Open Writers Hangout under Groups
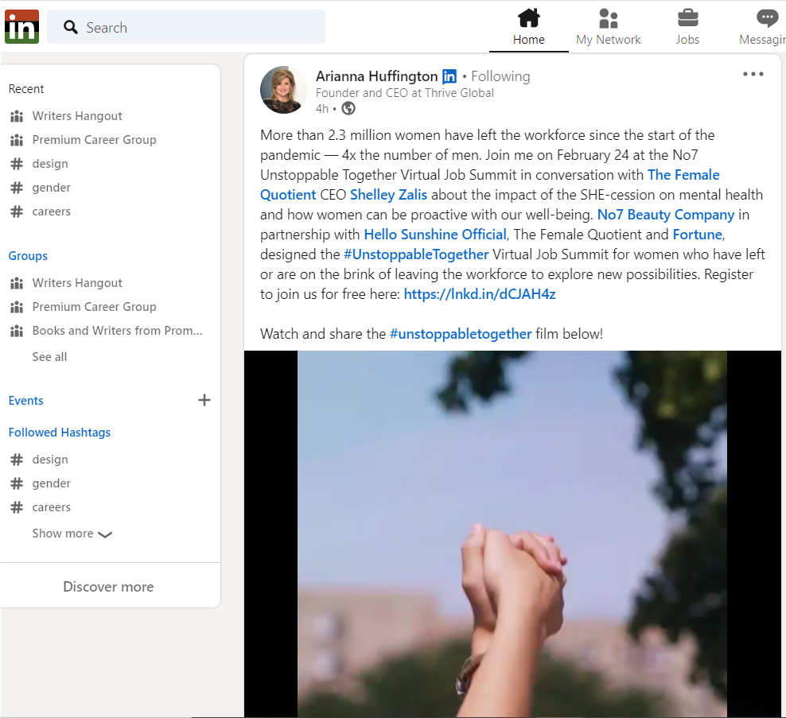786x718 pixels. point(77,282)
